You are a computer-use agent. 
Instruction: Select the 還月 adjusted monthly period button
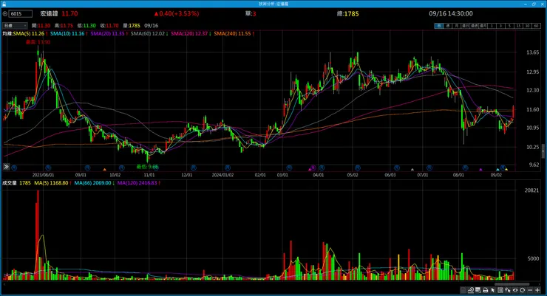[483, 26]
